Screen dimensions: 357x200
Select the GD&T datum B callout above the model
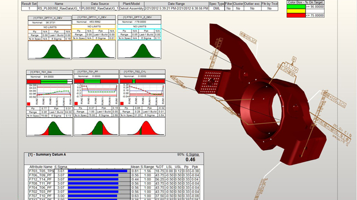pos(294,59)
